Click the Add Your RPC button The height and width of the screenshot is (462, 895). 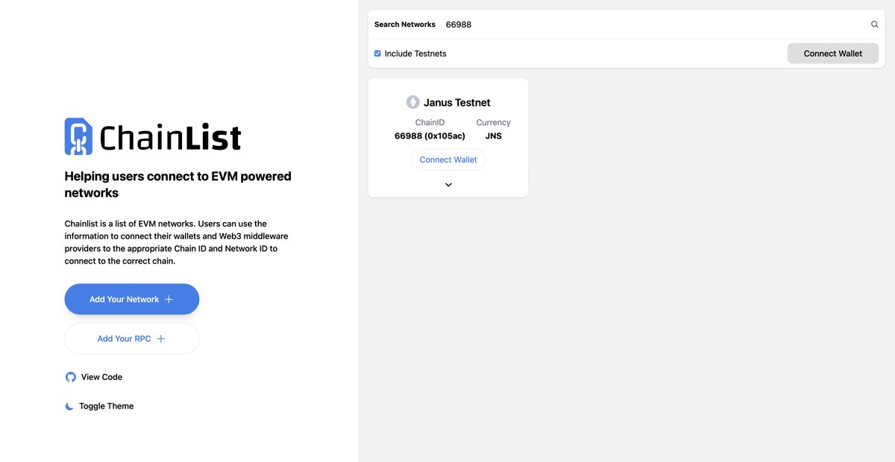click(x=132, y=339)
